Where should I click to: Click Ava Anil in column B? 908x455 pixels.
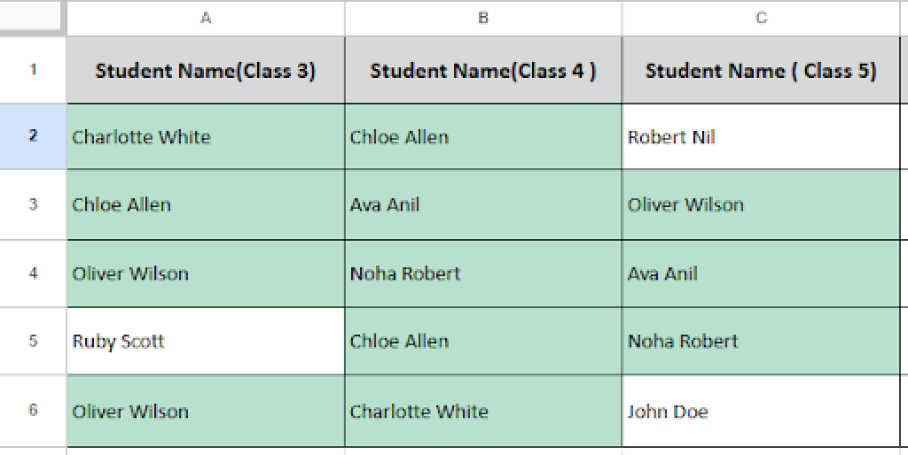483,205
